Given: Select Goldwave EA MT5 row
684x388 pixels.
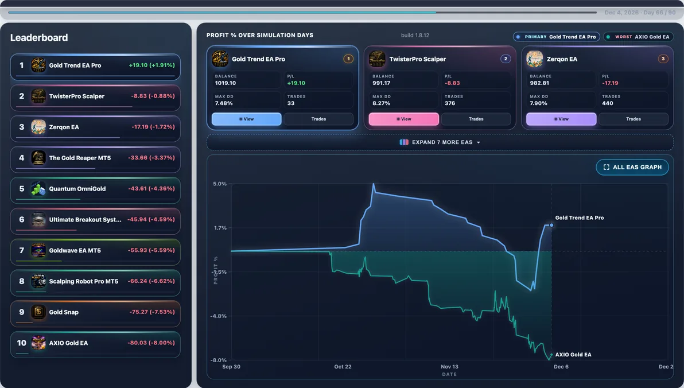Looking at the screenshot, I should [x=95, y=252].
